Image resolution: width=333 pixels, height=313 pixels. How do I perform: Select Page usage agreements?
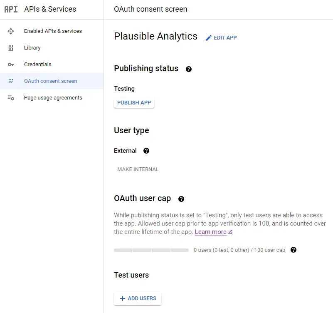click(52, 97)
